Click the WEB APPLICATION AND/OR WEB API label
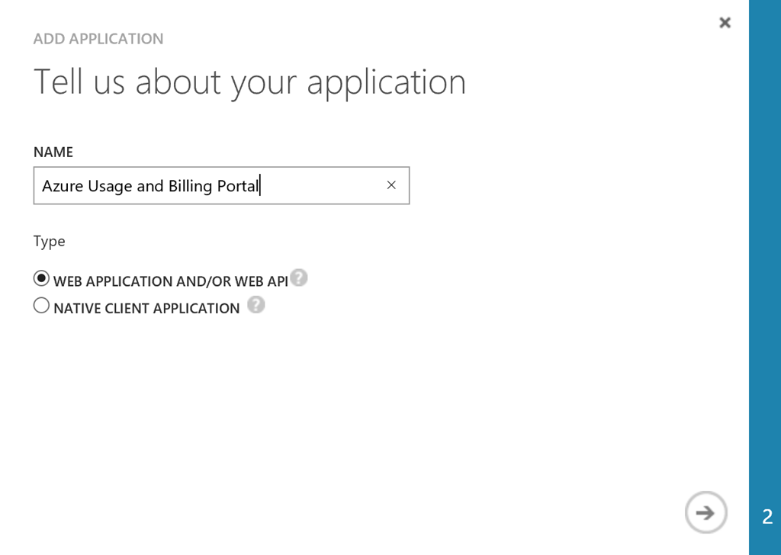The height and width of the screenshot is (555, 781). [170, 281]
